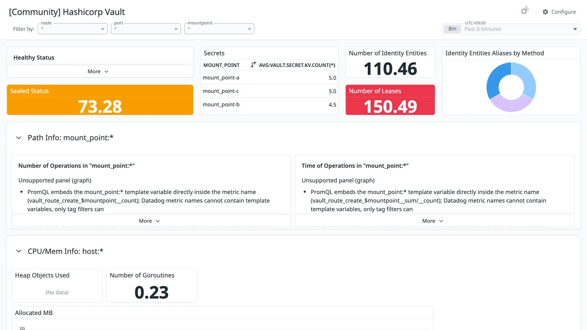
Task: Select the mount_point-a row
Action: point(269,78)
